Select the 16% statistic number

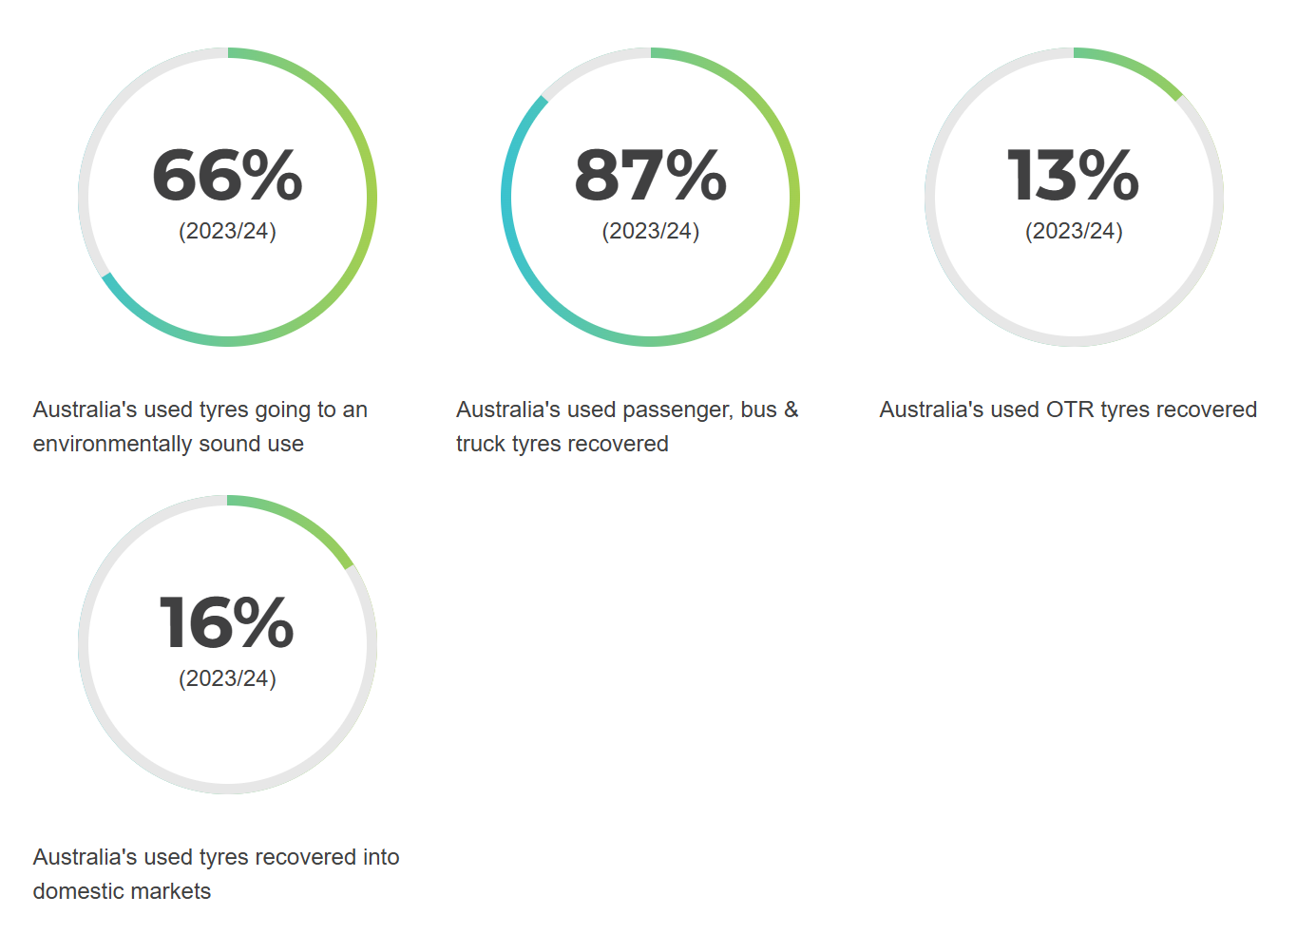(227, 623)
